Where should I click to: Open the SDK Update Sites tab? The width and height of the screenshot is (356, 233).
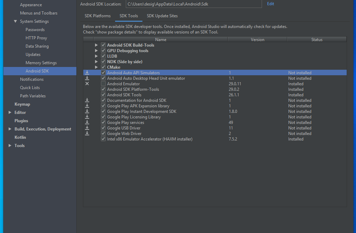[x=162, y=16]
